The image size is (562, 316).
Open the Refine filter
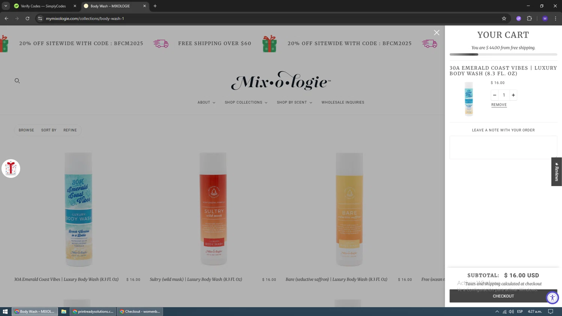pyautogui.click(x=70, y=130)
